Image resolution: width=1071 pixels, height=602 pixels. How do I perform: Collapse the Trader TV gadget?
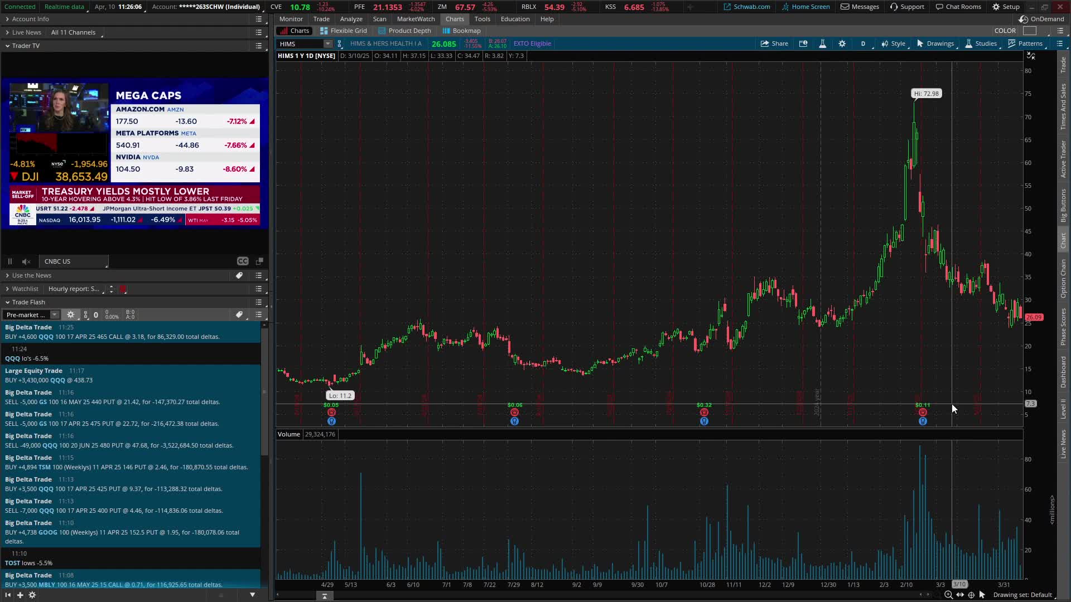tap(7, 46)
